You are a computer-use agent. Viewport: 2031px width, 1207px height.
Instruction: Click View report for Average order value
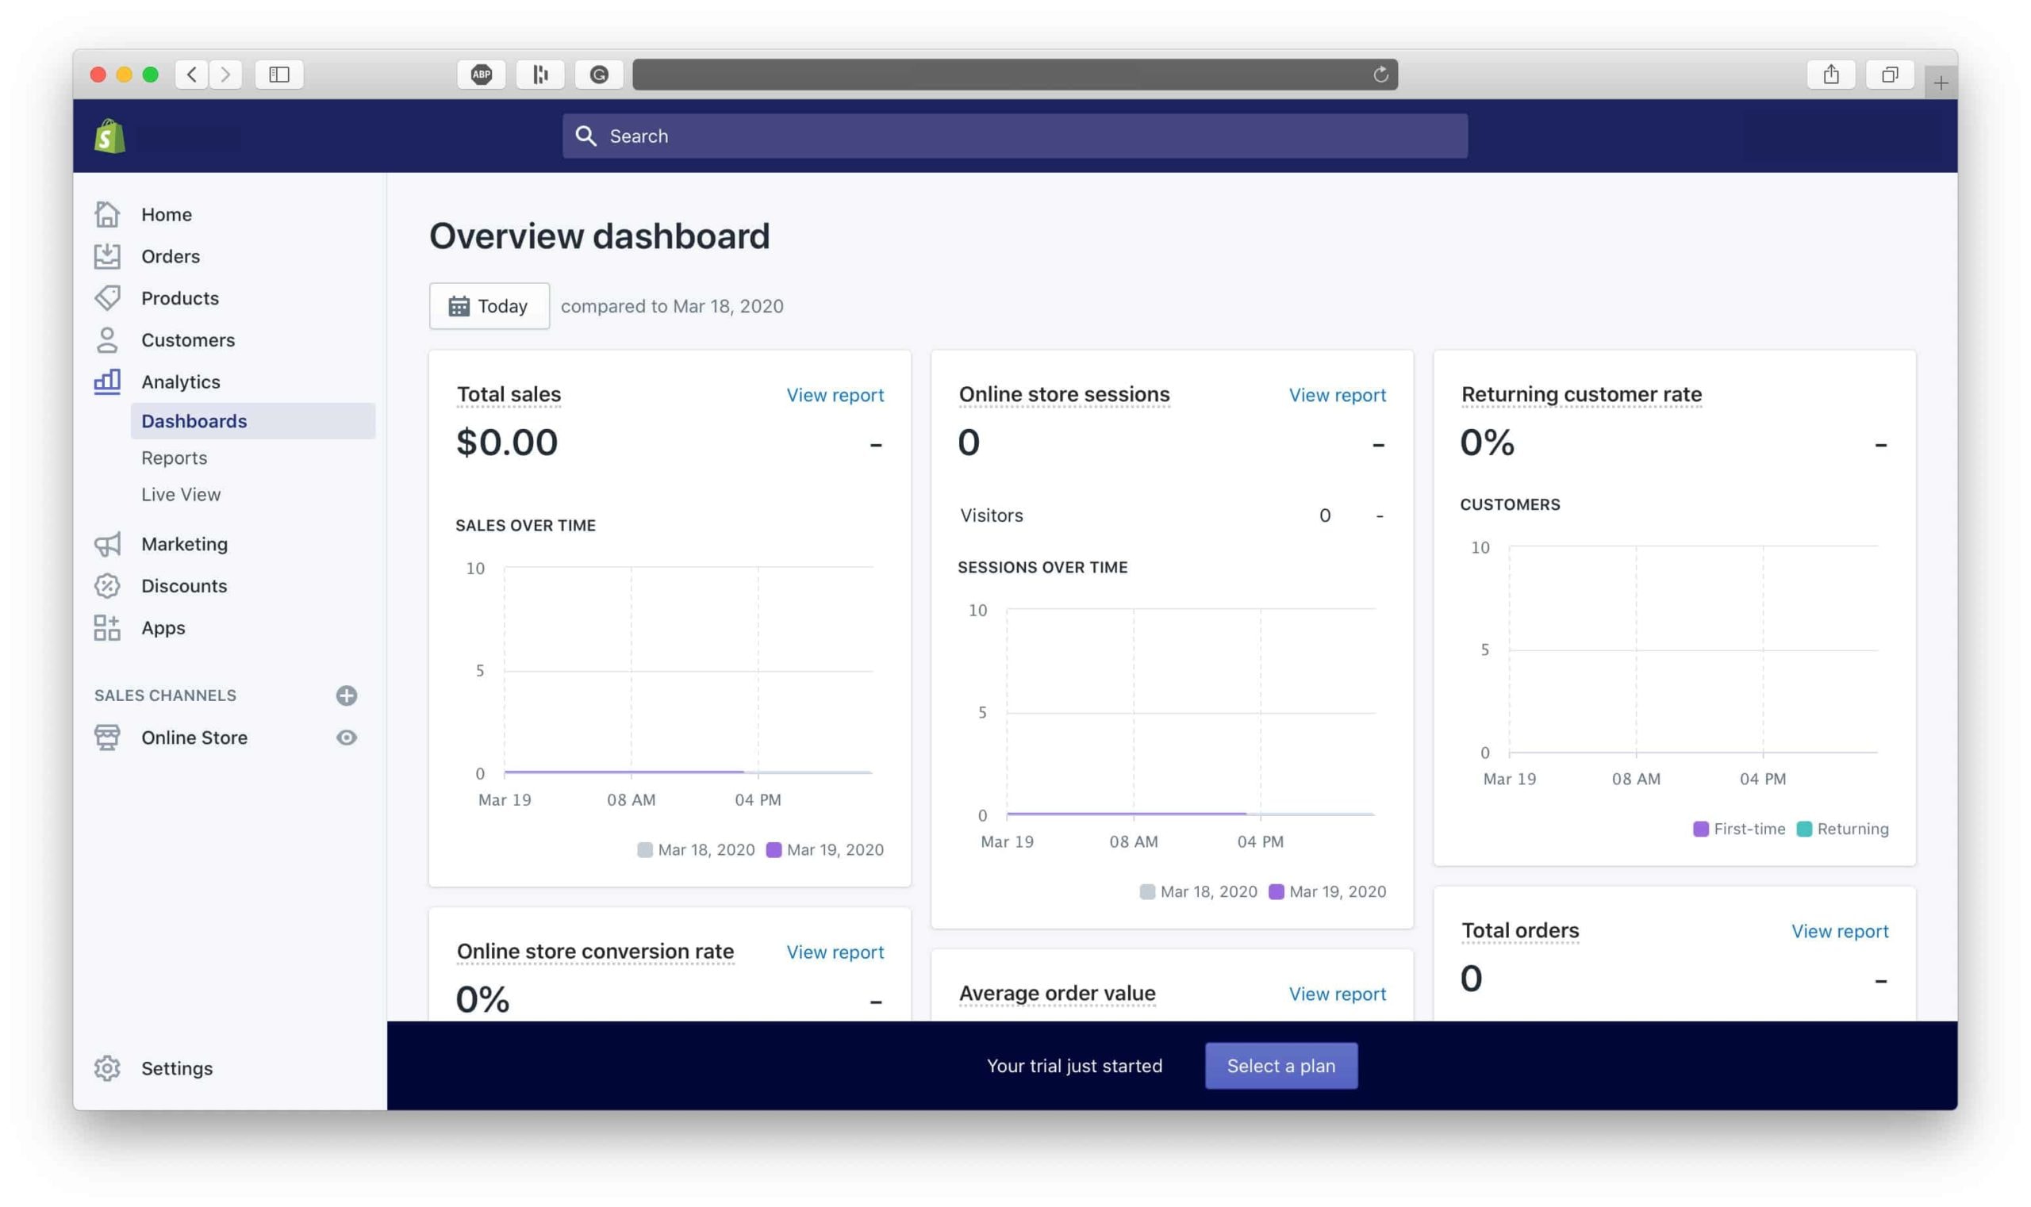[x=1337, y=994]
